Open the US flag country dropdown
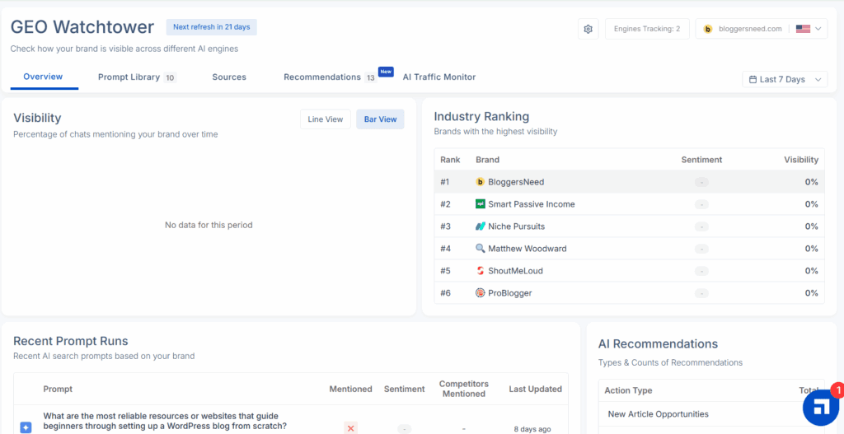844x434 pixels. pos(809,29)
